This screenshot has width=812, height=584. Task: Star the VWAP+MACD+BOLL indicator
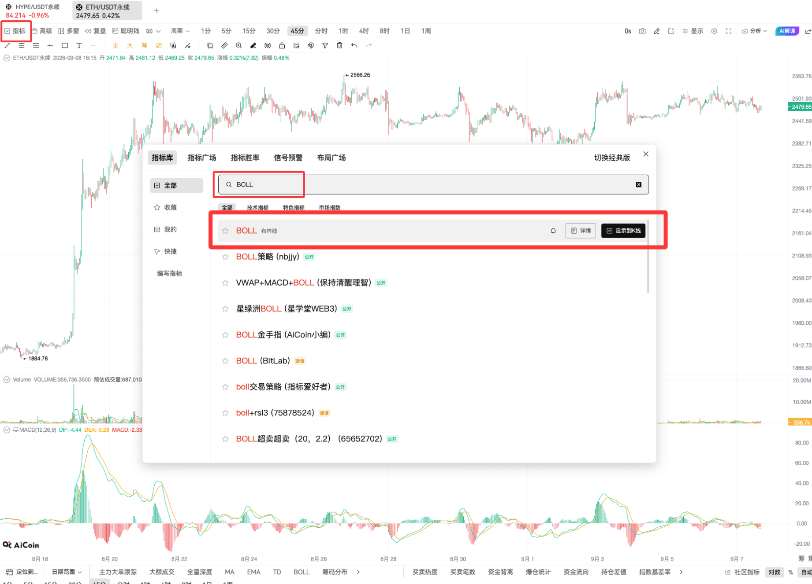click(x=225, y=283)
